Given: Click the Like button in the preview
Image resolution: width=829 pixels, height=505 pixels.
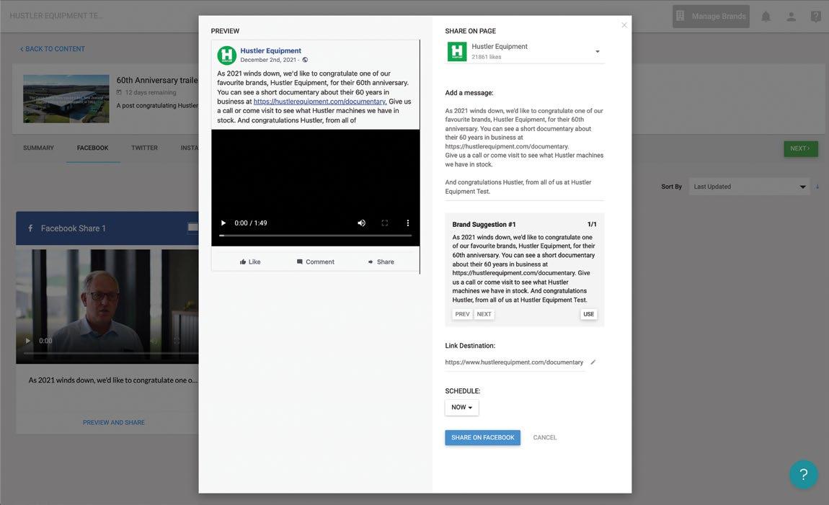Looking at the screenshot, I should point(250,262).
